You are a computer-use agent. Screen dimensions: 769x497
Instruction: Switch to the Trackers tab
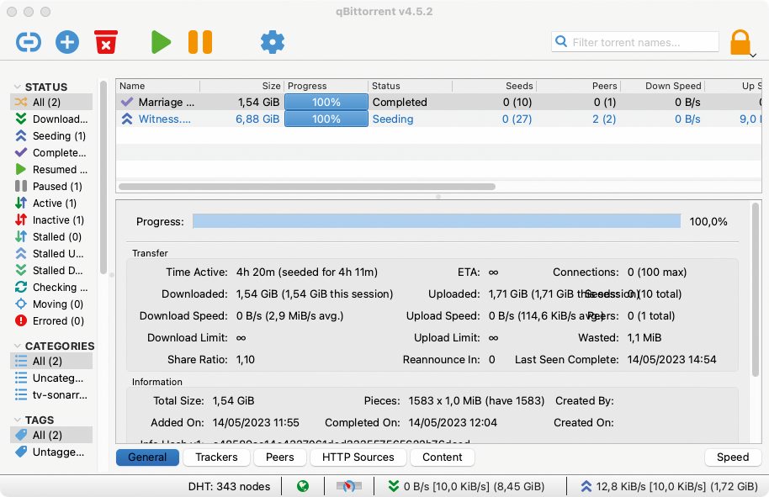tap(216, 457)
